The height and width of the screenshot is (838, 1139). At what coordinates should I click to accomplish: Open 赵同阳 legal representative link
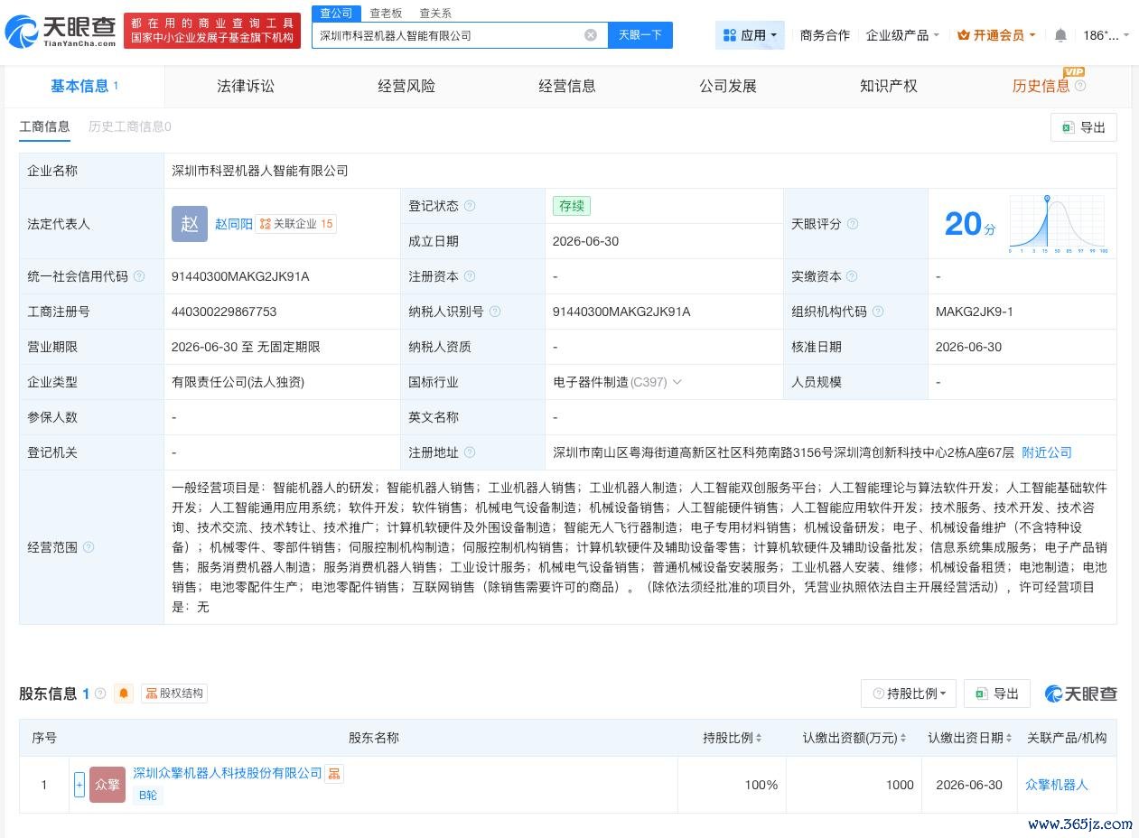(x=233, y=224)
